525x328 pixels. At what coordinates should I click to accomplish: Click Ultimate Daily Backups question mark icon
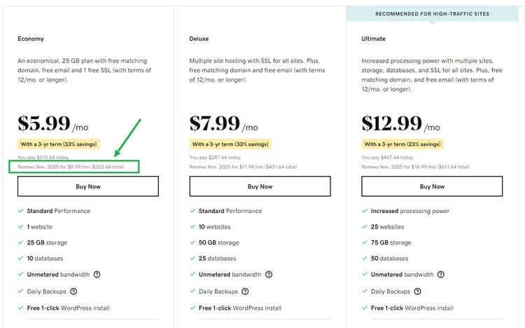pos(417,292)
